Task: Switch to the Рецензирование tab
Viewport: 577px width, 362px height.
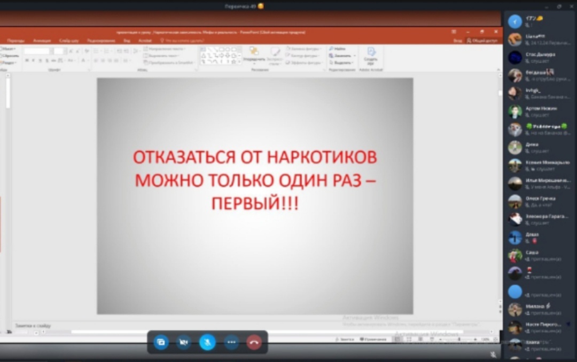Action: pos(101,41)
